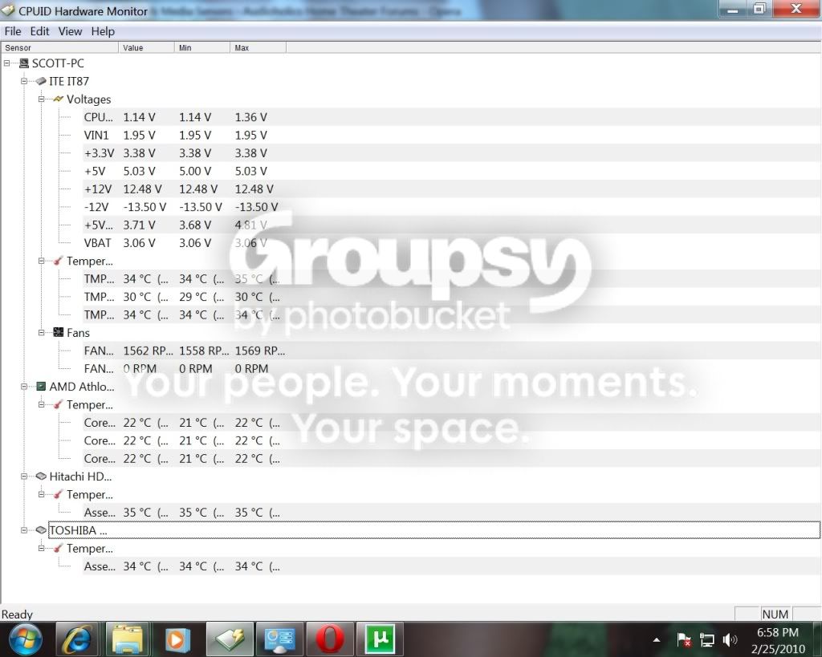This screenshot has height=657, width=822.
Task: Click the Min column header
Action: 201,47
